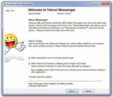Screen dimensions: 113x97
Task: Switch to Custom Install
Action: click(x=64, y=14)
